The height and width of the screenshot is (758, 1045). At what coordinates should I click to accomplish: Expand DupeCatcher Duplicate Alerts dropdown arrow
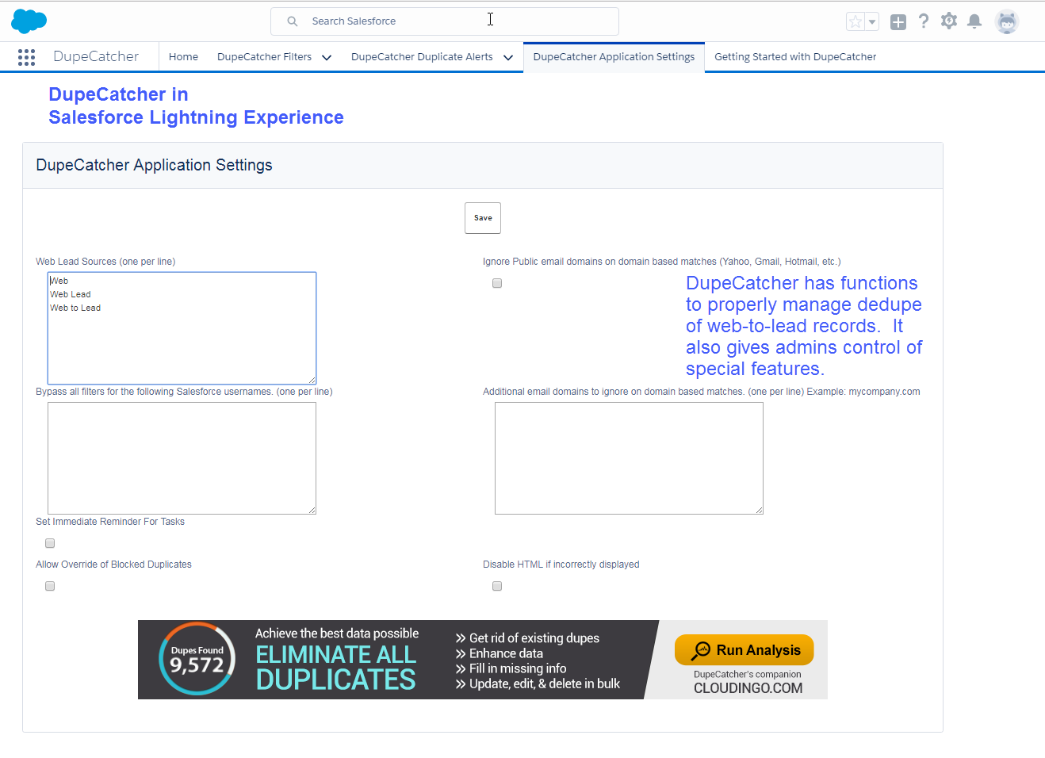[508, 57]
